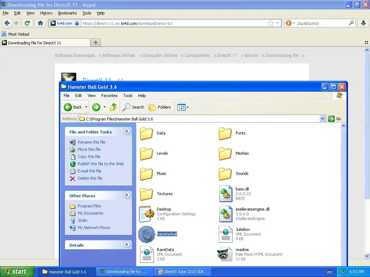Viewport: 370px width, 277px height.
Task: Open the search engine selector dropdown
Action: 294,23
